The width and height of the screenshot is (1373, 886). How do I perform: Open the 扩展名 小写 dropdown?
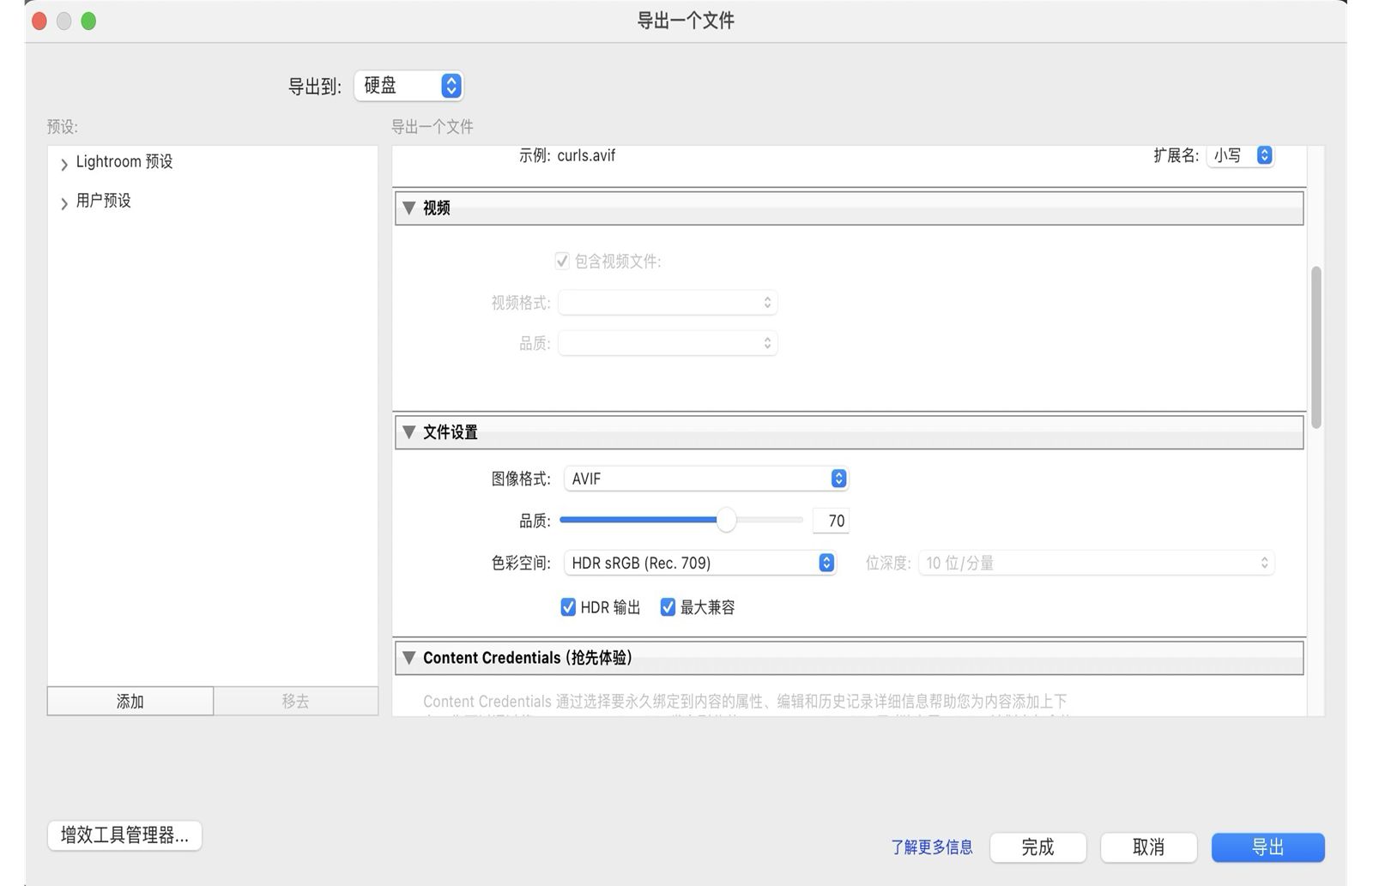pyautogui.click(x=1240, y=155)
